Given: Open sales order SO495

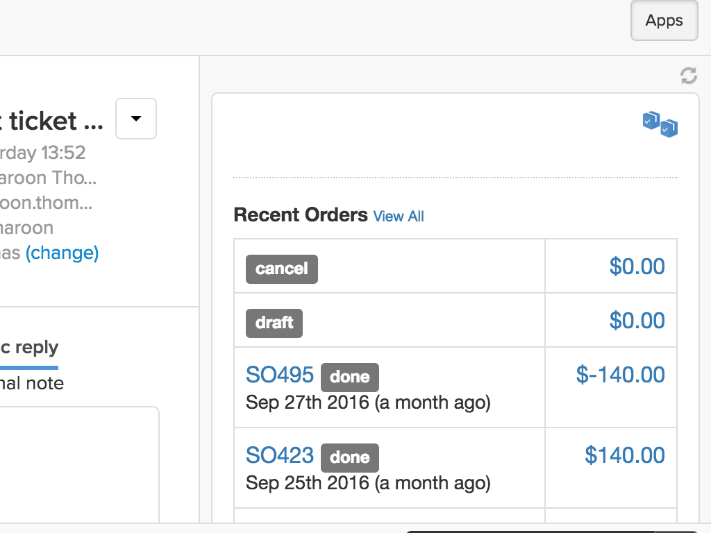Looking at the screenshot, I should point(280,375).
